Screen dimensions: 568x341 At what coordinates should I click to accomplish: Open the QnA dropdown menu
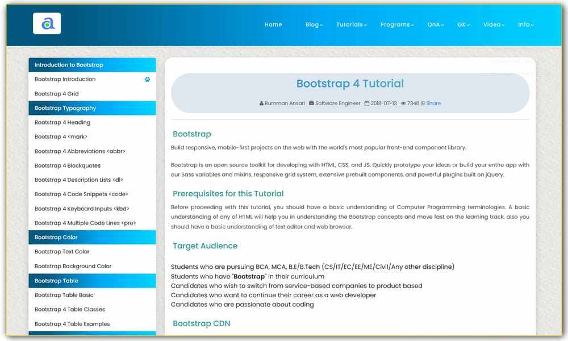click(x=436, y=24)
